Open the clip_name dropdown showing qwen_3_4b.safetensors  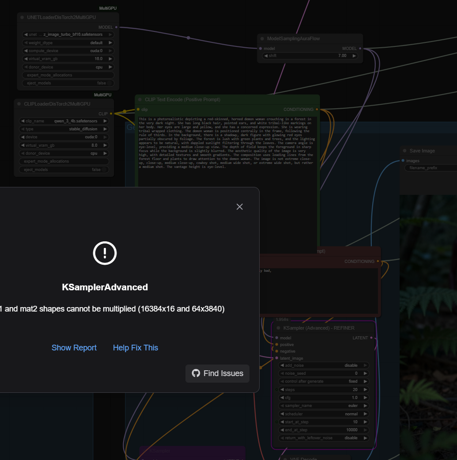pos(64,121)
